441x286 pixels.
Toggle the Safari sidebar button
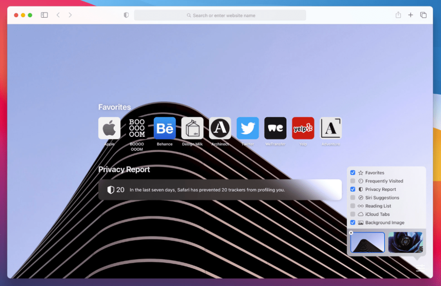(x=44, y=15)
